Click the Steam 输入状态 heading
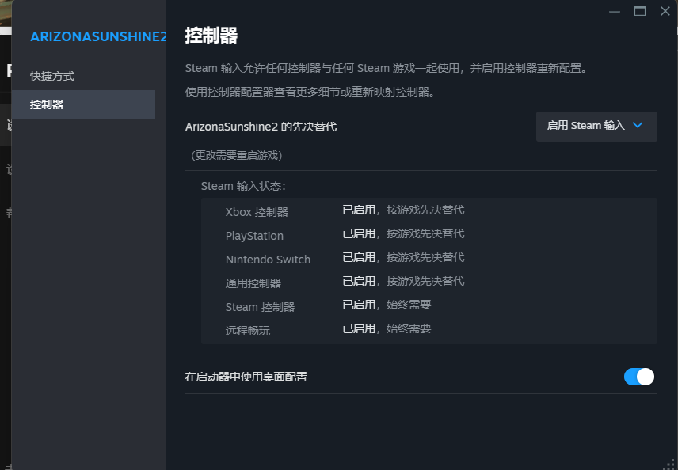The width and height of the screenshot is (678, 470). [x=243, y=186]
